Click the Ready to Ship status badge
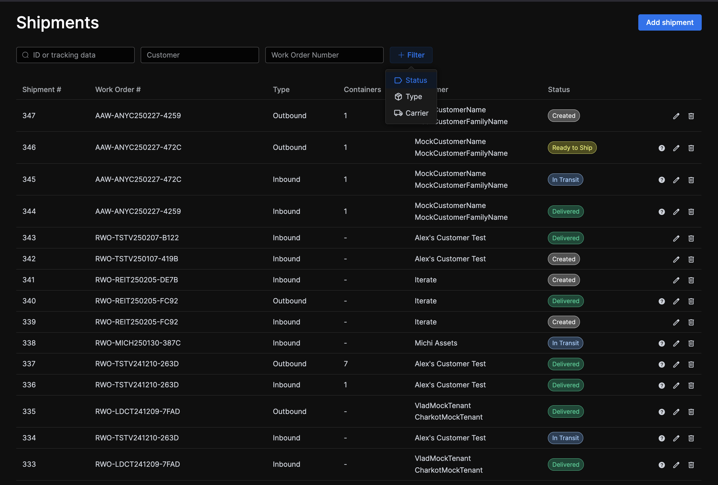Viewport: 718px width, 485px height. coord(572,148)
